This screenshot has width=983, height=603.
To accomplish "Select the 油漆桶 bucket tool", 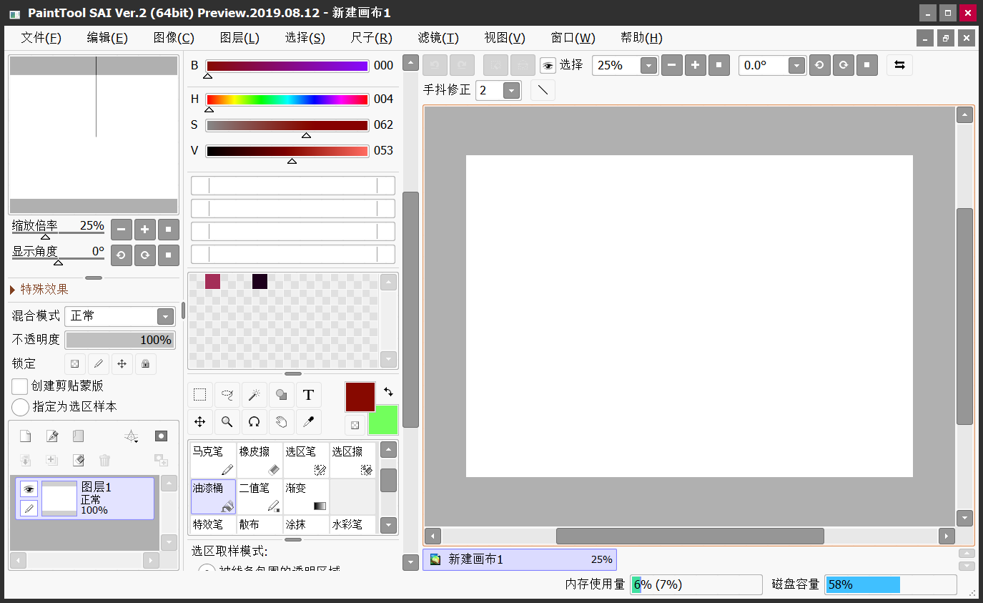I will click(x=213, y=497).
